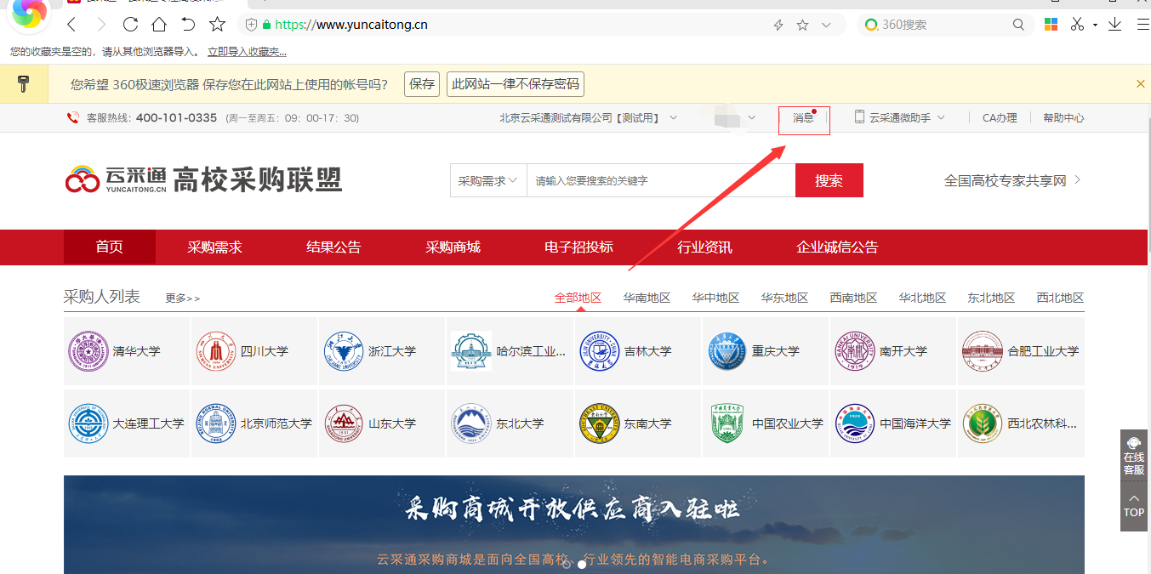The height and width of the screenshot is (574, 1151).
Task: Open the 采购需求 search type dropdown
Action: point(488,180)
